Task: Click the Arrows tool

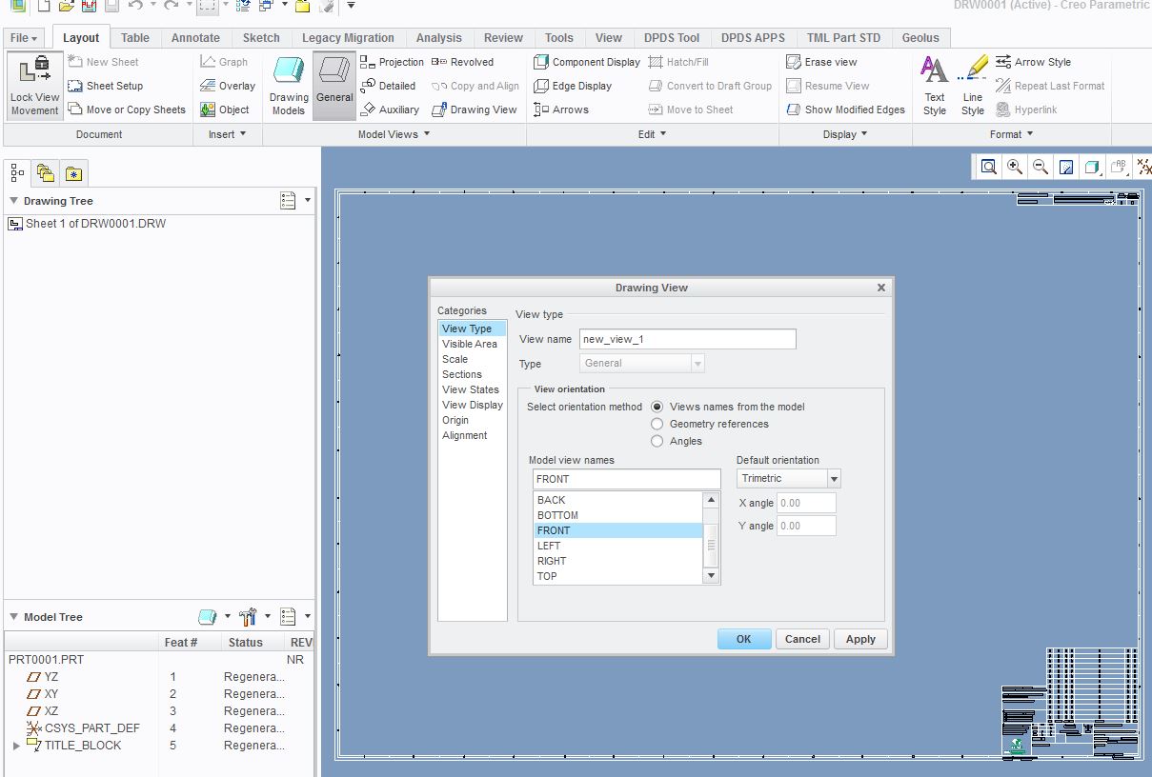Action: 561,110
